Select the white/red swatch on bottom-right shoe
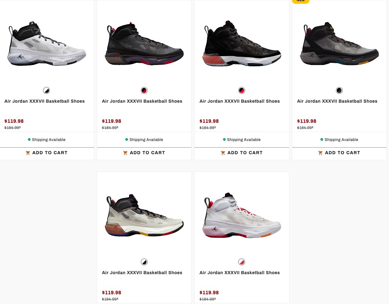 [x=242, y=262]
